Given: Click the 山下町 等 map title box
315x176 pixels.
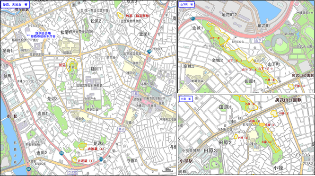Looking at the screenshot, I should click(x=187, y=4).
